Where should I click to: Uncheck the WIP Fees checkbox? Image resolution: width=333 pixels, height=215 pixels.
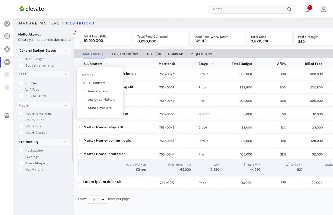(x=21, y=90)
